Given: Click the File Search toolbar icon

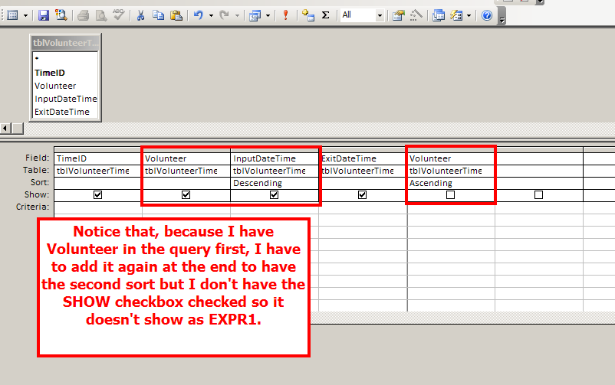Looking at the screenshot, I should [61, 15].
